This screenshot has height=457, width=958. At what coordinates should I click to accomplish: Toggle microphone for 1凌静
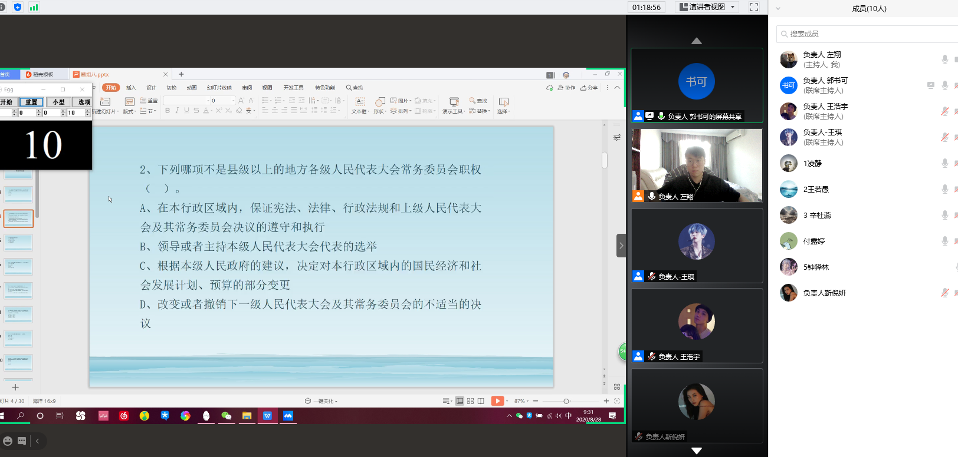[944, 163]
